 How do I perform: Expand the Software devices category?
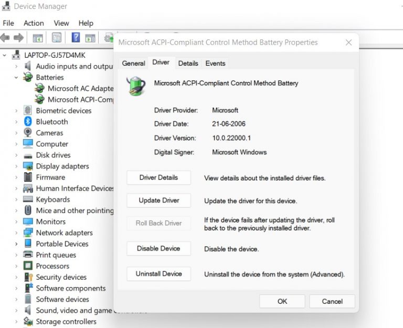16,300
